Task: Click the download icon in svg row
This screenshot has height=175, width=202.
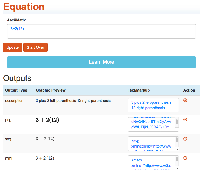Action: pos(185,139)
